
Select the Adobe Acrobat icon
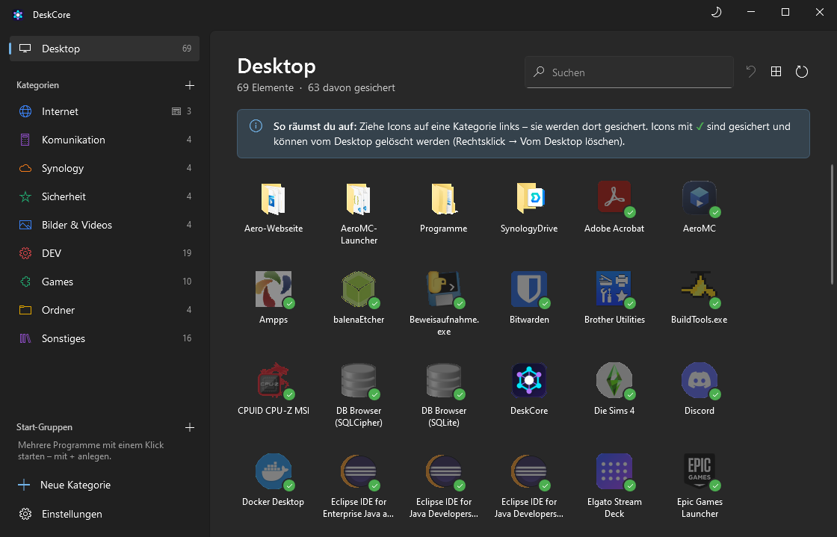[x=614, y=199]
